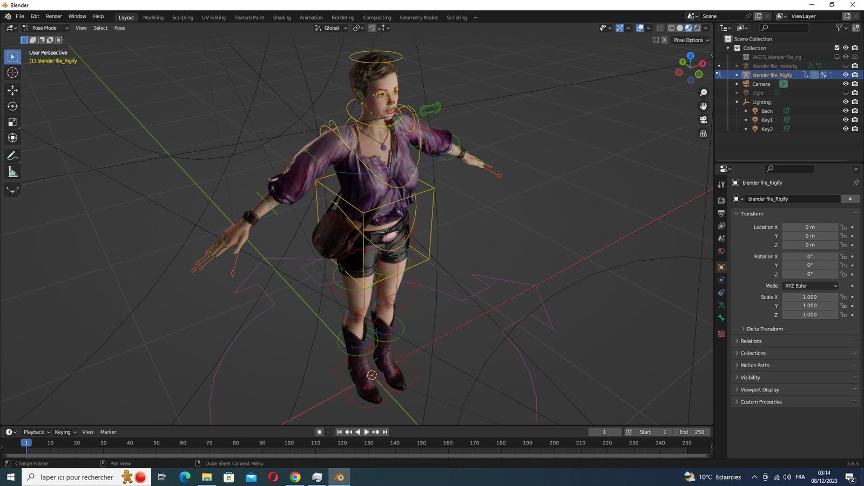Toggle the camera view icon
Image resolution: width=864 pixels, height=486 pixels.
click(x=703, y=120)
